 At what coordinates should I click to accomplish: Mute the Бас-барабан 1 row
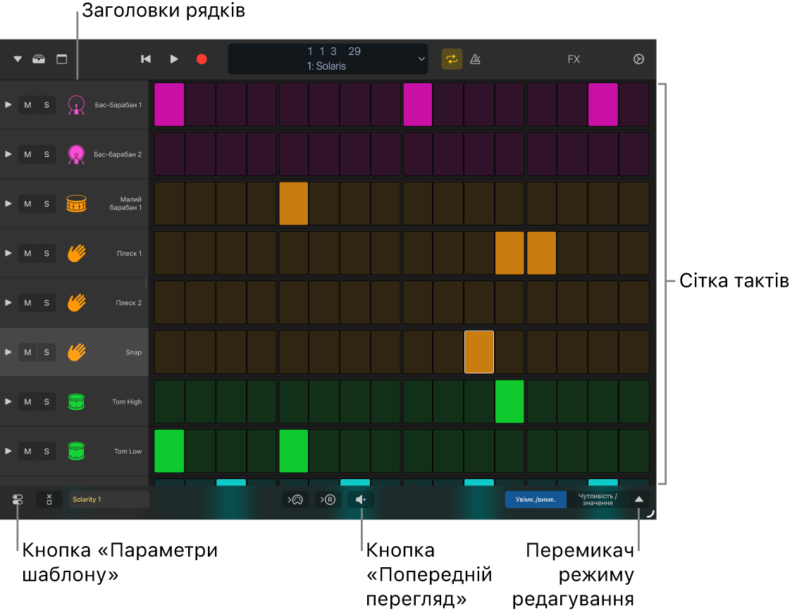pyautogui.click(x=27, y=105)
